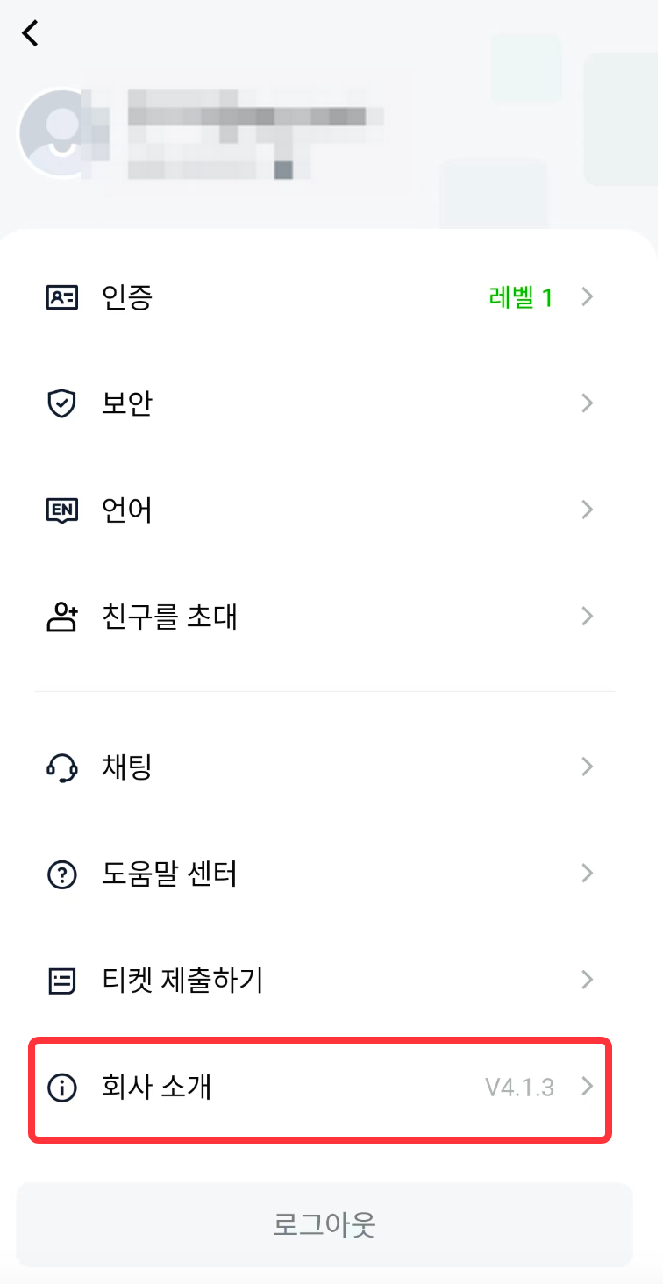Open the 친구를 초대 menu item
663x1284 pixels.
pyautogui.click(x=324, y=617)
